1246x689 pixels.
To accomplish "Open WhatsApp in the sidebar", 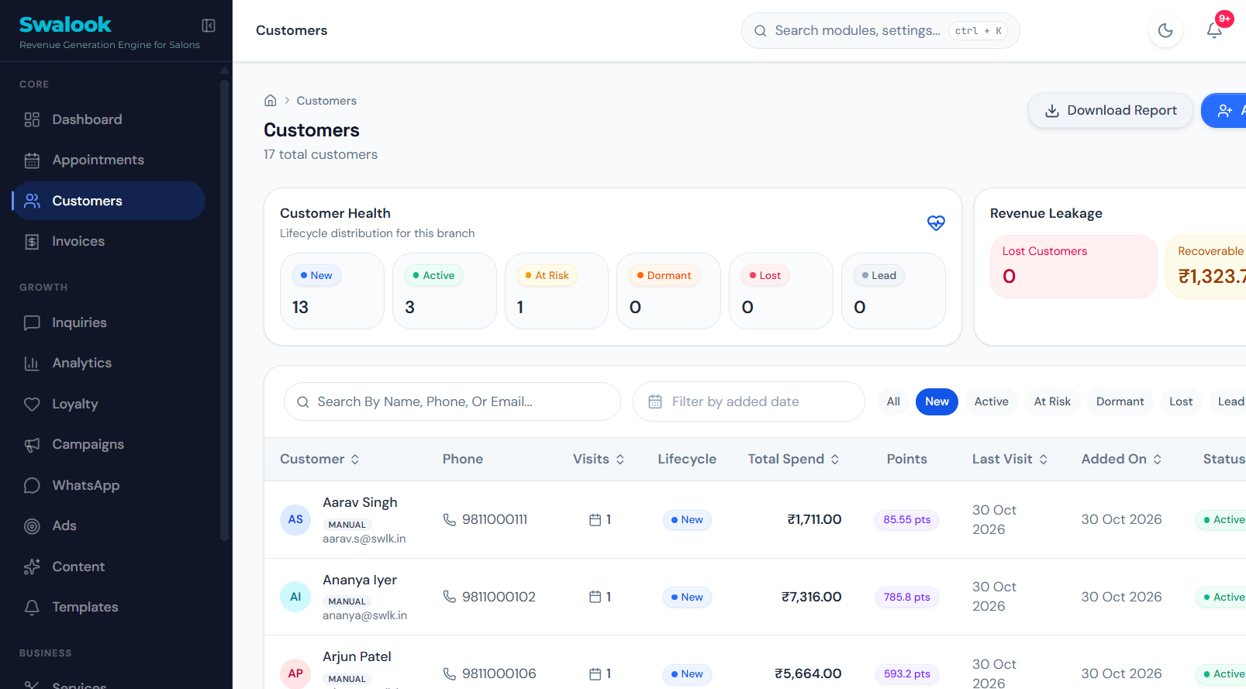I will coord(109,485).
